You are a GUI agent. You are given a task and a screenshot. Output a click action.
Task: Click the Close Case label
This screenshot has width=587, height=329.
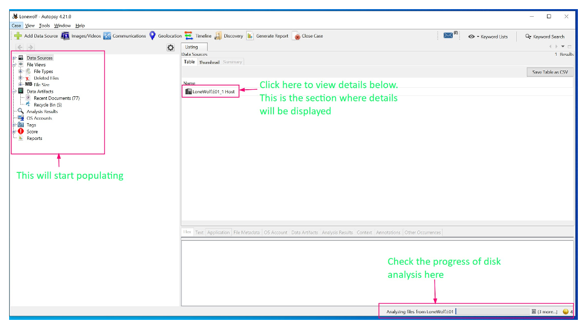(312, 36)
